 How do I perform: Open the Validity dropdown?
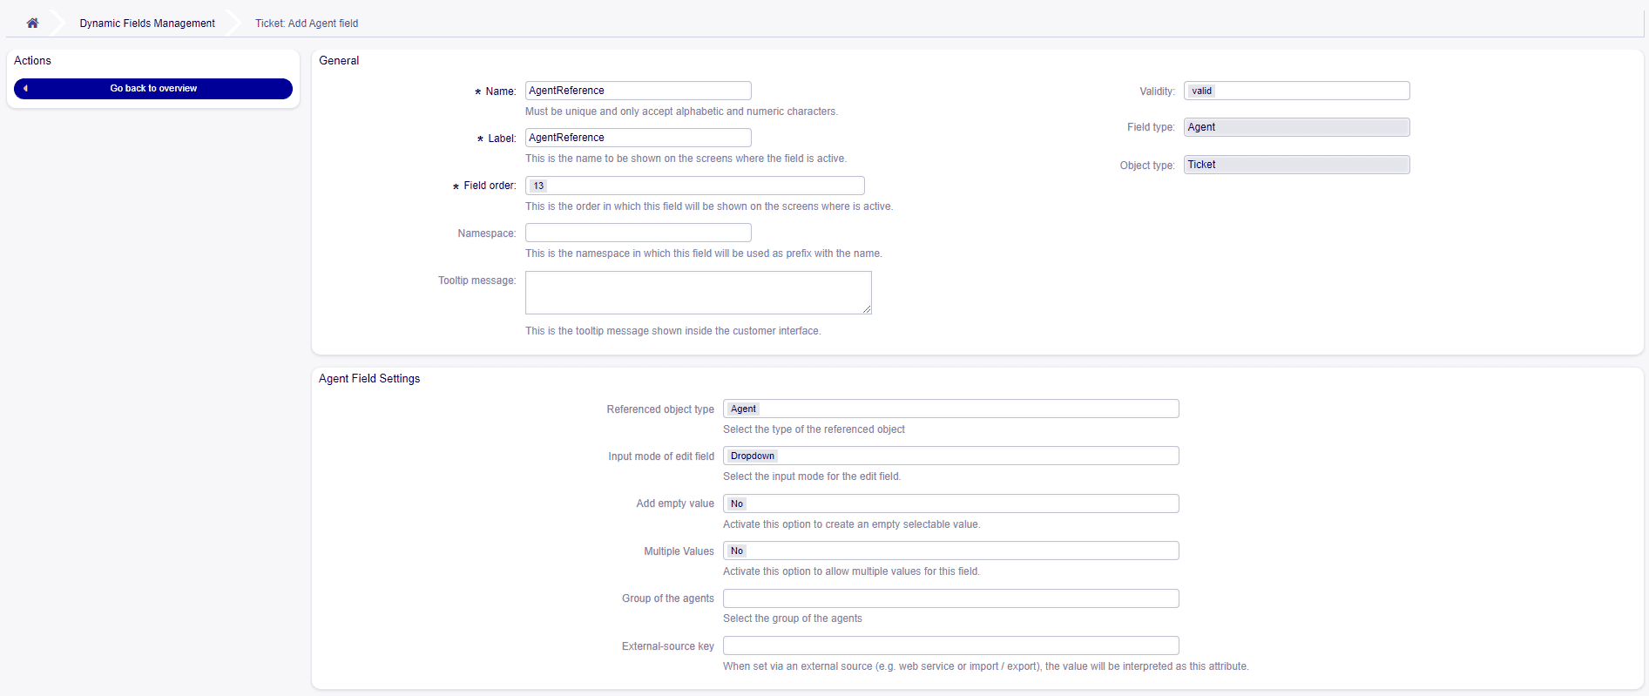[x=1296, y=91]
